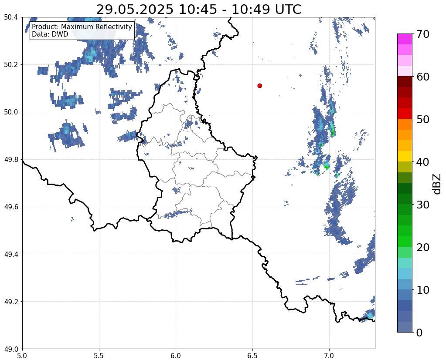Screen dimensions: 446x363
Task: Click latitude axis label 49.4
Action: coord(11,254)
